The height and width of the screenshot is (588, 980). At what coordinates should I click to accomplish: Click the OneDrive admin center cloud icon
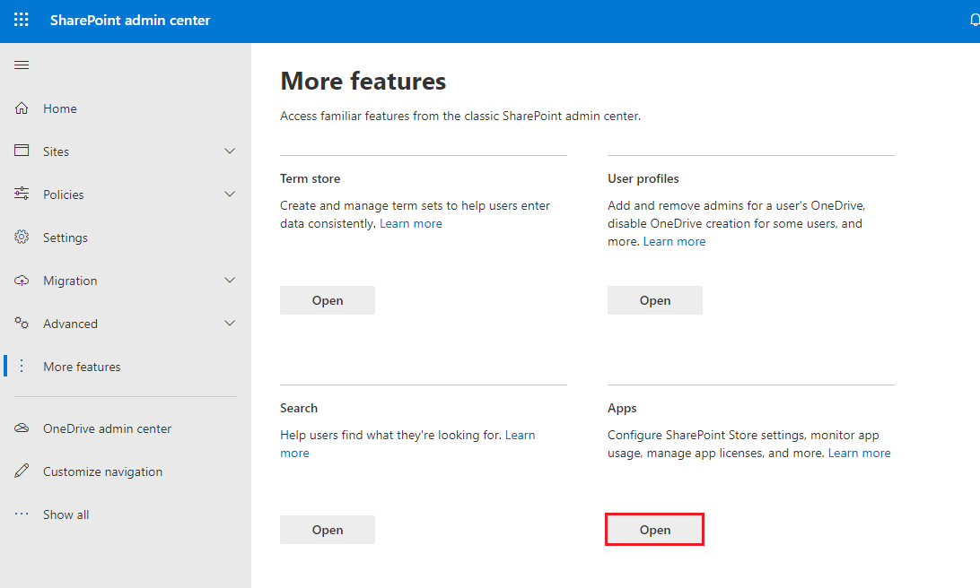coord(22,428)
